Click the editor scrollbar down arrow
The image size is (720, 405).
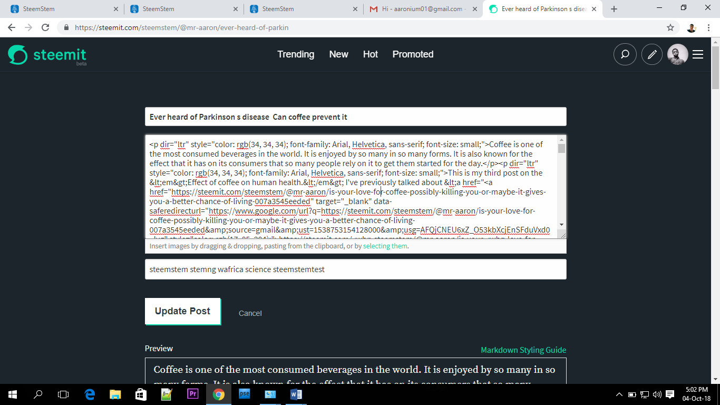click(x=561, y=225)
